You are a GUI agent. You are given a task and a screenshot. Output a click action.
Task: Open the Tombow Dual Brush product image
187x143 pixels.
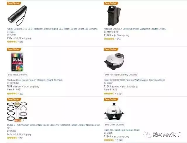pyautogui.click(x=17, y=62)
